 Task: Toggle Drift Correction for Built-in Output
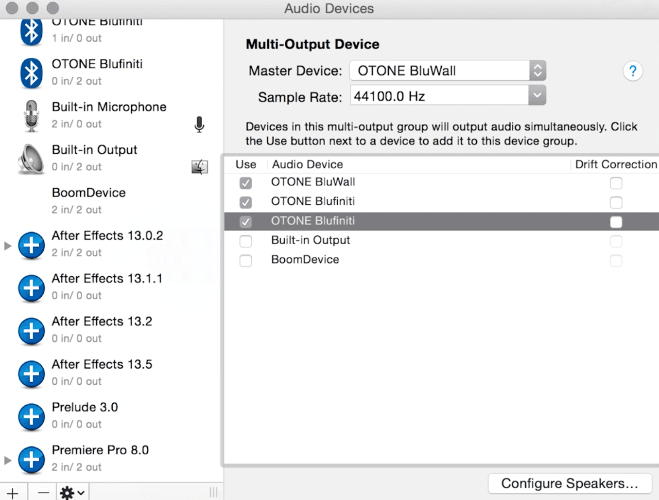coord(616,241)
